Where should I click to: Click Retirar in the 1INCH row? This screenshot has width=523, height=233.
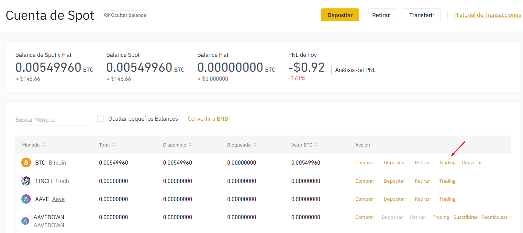[422, 181]
